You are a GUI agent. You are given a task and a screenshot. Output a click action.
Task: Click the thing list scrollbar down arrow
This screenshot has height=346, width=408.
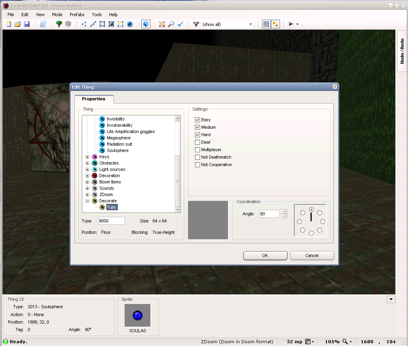(178, 209)
